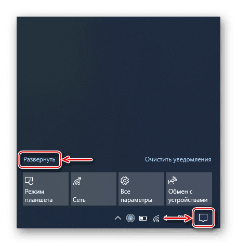Click the show desktop sliver at taskbar edge

[219, 218]
